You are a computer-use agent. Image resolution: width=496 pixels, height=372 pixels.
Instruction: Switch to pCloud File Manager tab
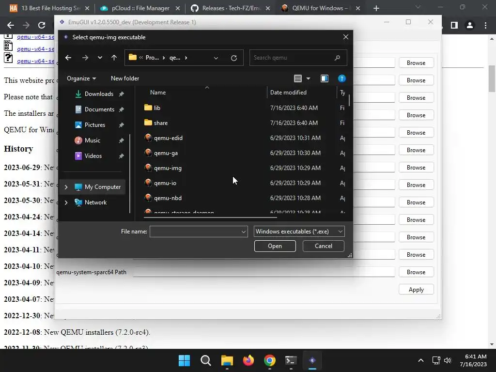pos(140,8)
